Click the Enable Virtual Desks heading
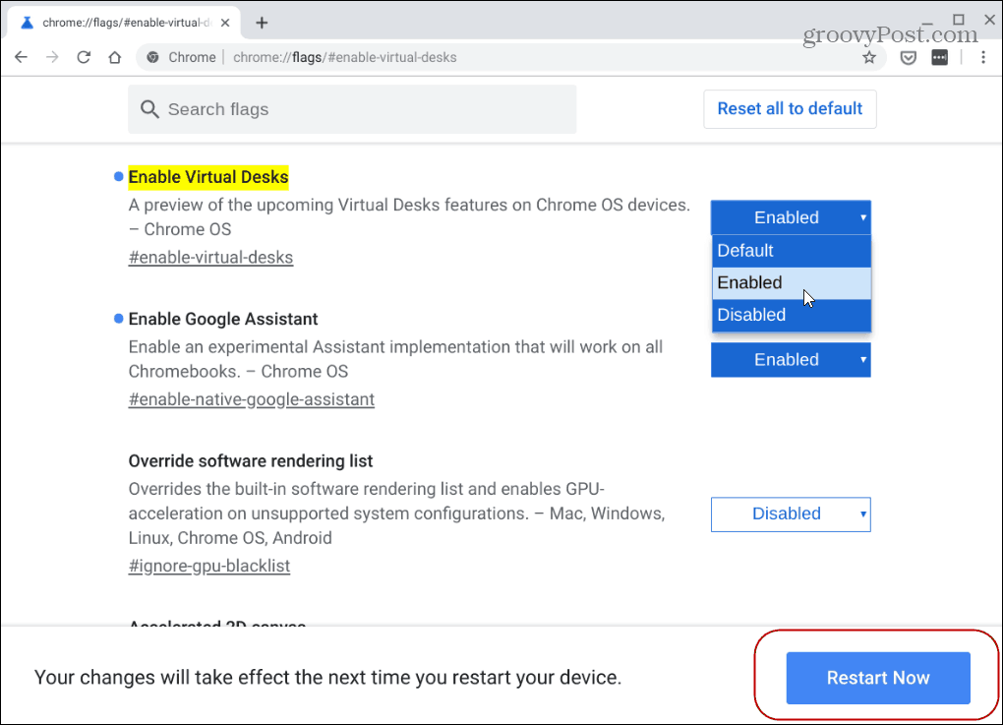The image size is (1003, 725). click(x=208, y=177)
